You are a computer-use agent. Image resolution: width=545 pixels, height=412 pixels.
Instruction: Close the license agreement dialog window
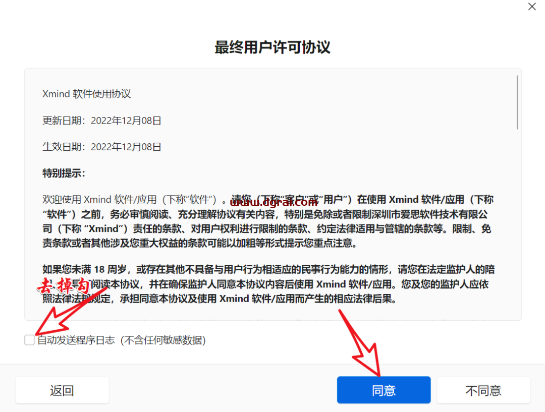tap(532, 7)
